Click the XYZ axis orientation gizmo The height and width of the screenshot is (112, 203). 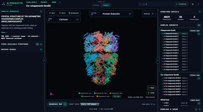tap(52, 93)
